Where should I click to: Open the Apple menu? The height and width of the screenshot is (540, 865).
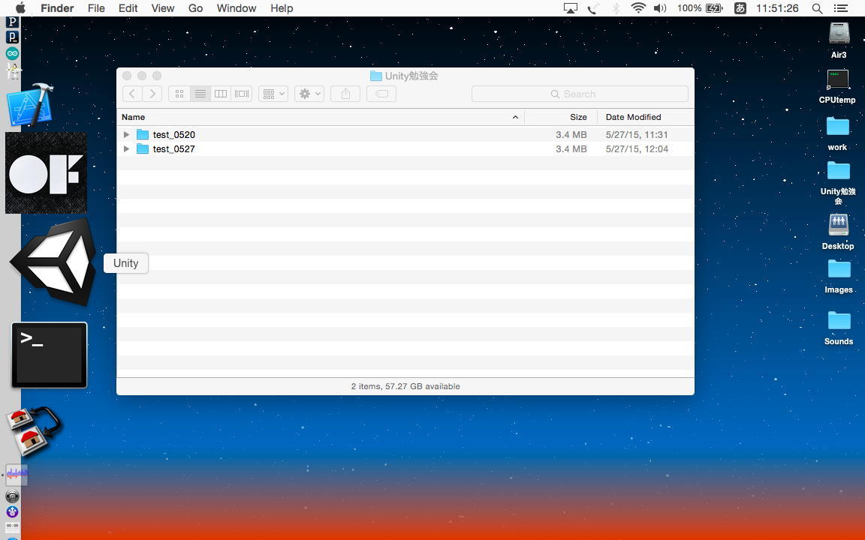(x=20, y=8)
